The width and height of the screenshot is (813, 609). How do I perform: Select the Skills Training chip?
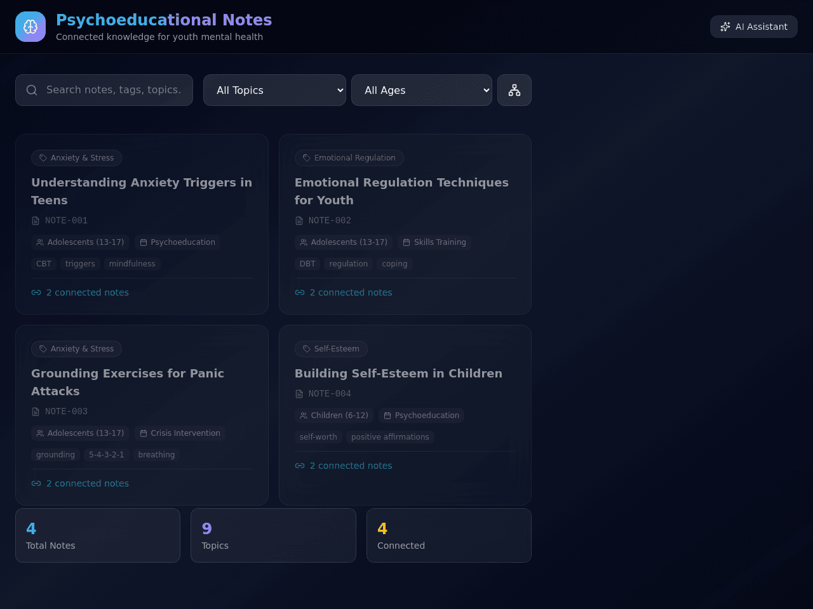(x=434, y=242)
